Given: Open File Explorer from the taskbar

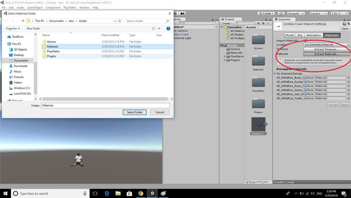Looking at the screenshot, I should coord(118,193).
